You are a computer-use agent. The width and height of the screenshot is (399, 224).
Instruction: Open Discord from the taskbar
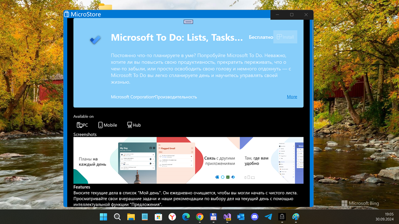pyautogui.click(x=255, y=217)
